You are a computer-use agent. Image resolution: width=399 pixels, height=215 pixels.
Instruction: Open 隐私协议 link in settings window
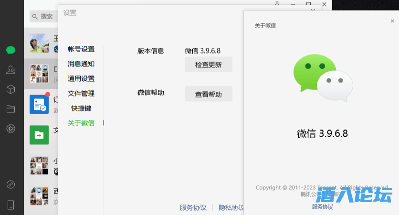[x=231, y=208]
